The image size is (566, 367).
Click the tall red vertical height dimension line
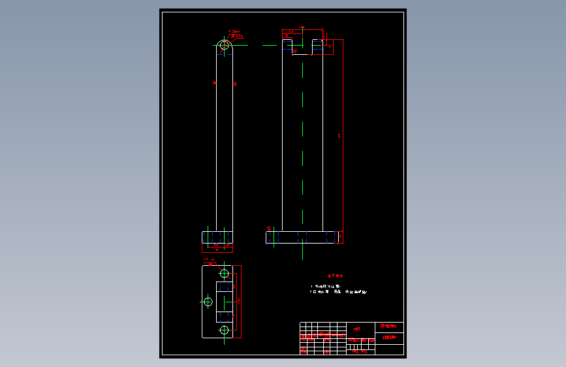tap(343, 135)
